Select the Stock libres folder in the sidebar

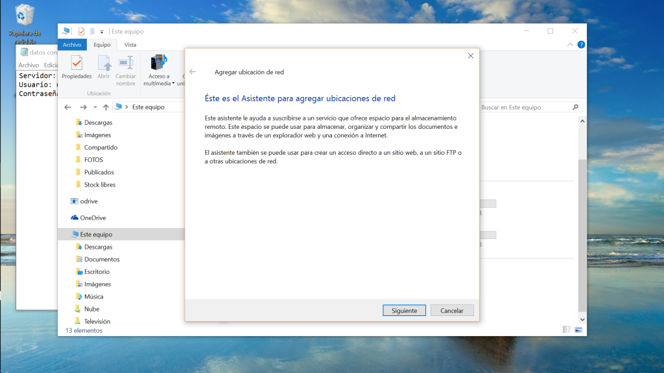click(99, 185)
